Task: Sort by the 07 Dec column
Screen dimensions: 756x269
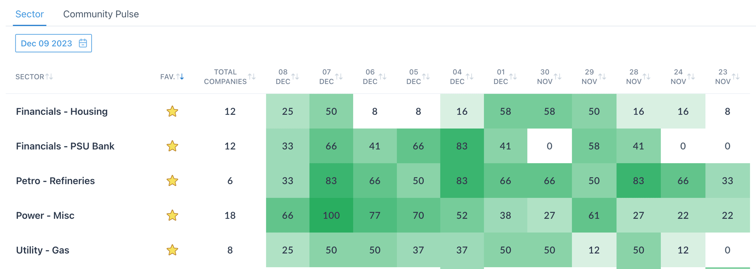Action: (339, 76)
